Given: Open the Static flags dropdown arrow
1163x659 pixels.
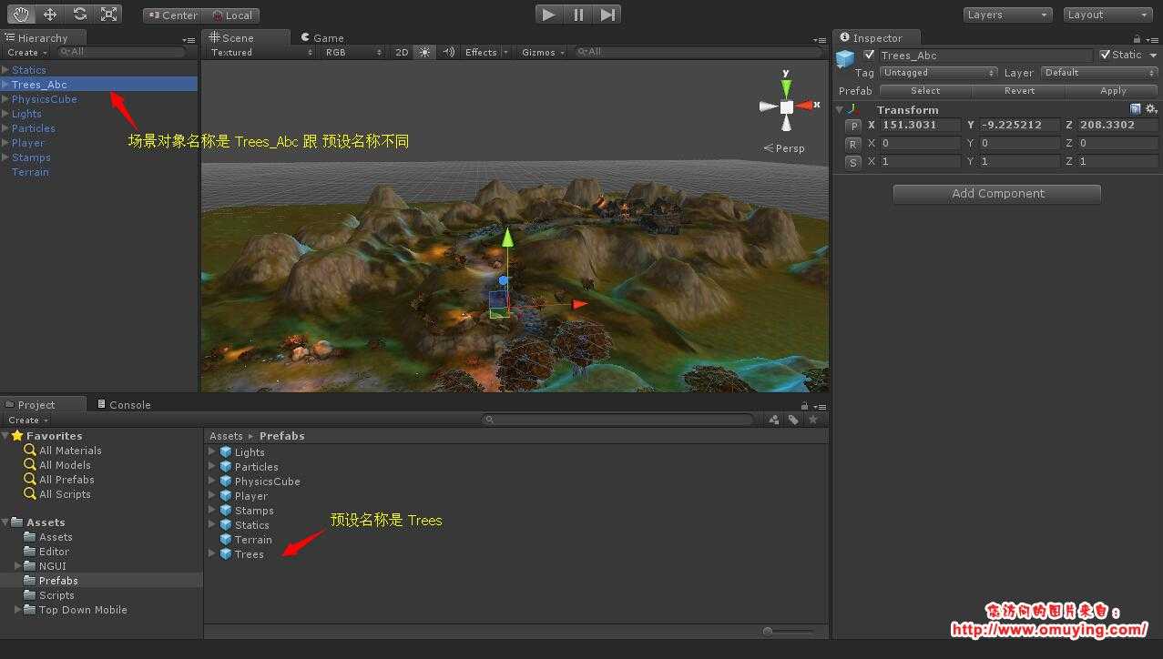Looking at the screenshot, I should [x=1153, y=56].
